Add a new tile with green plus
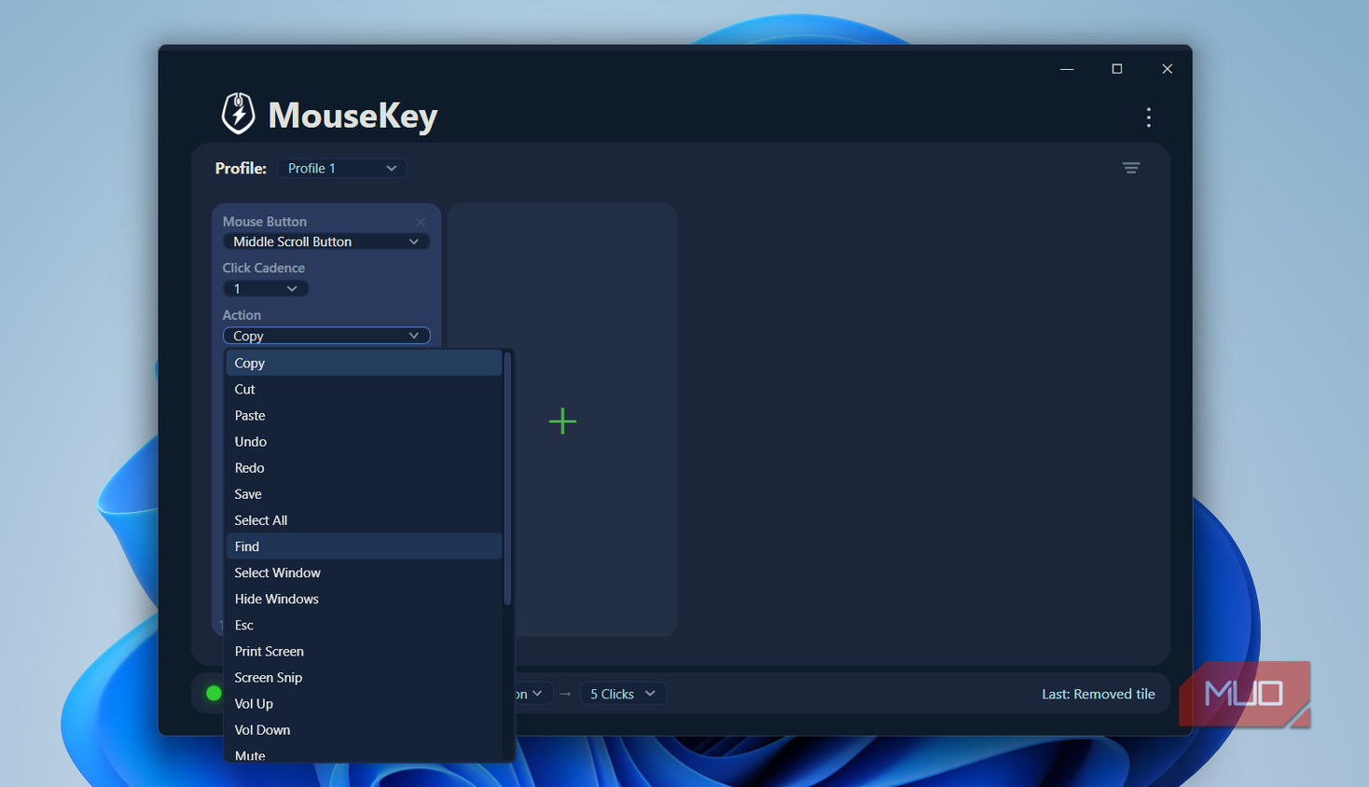Image resolution: width=1369 pixels, height=787 pixels. 562,421
